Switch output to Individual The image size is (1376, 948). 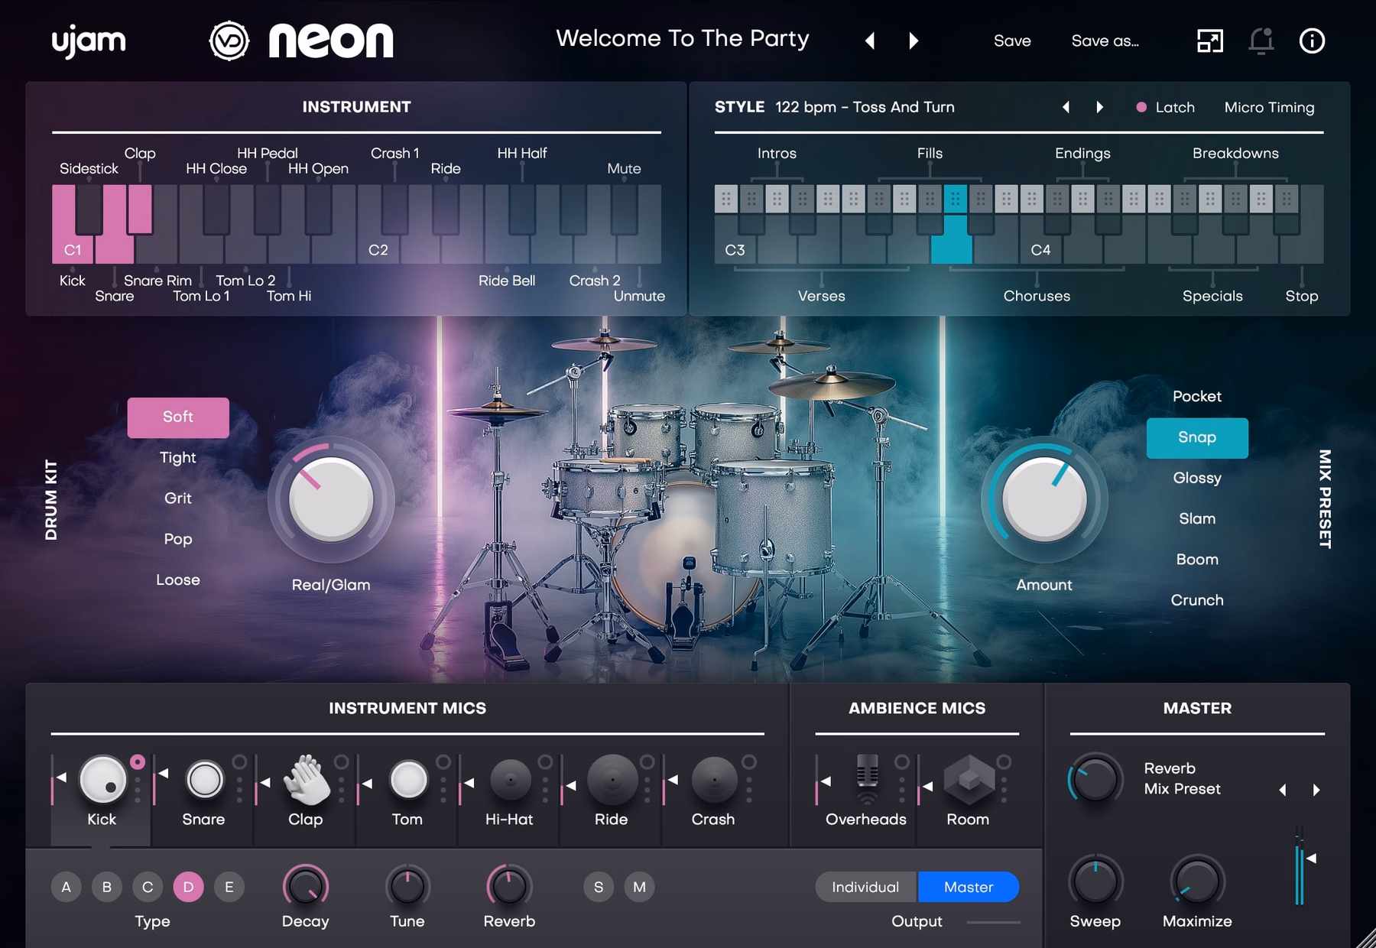click(866, 887)
